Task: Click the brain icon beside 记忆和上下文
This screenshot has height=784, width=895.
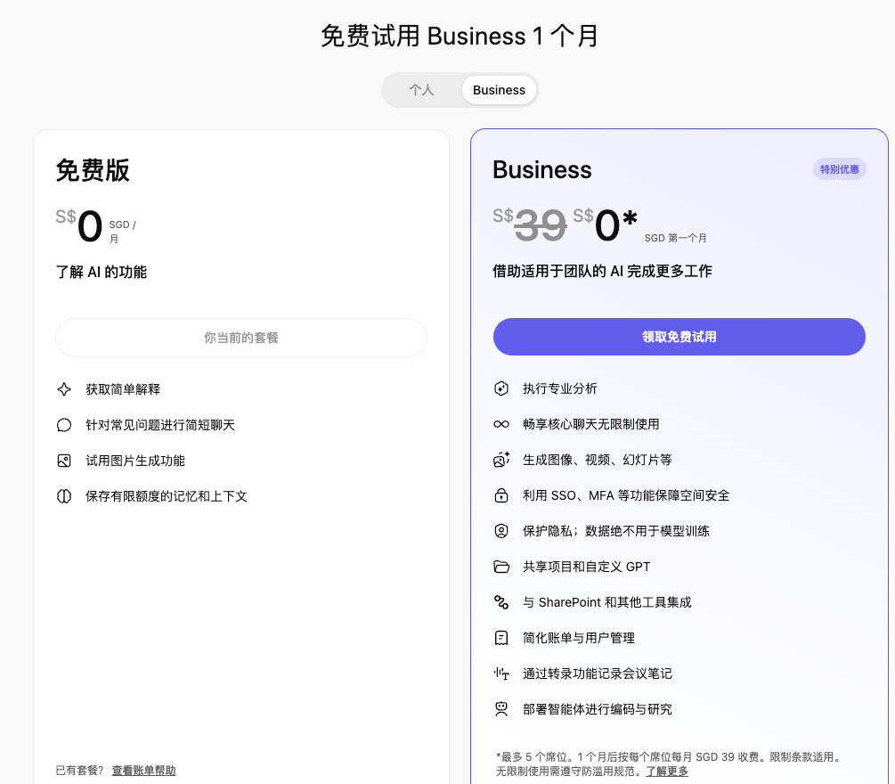Action: coord(64,496)
